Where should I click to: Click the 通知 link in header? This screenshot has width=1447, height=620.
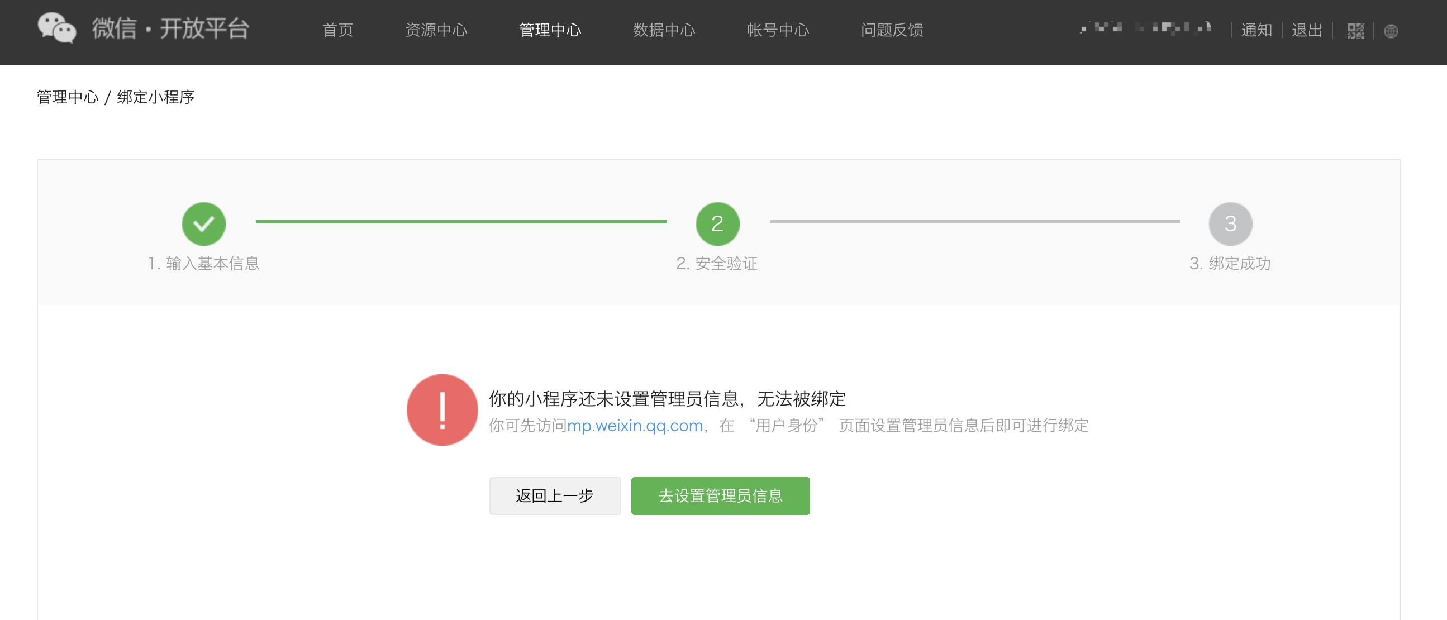tap(1256, 30)
